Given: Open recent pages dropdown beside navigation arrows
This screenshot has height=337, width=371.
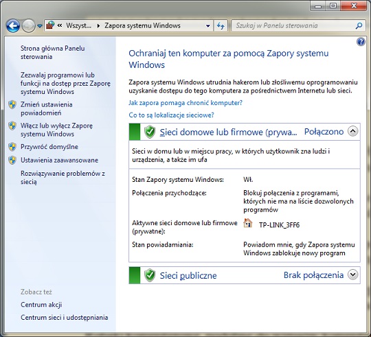Looking at the screenshot, I should [x=40, y=26].
